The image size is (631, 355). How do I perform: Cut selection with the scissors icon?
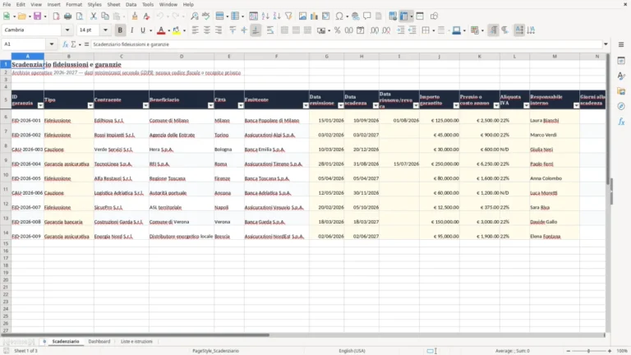tap(94, 16)
